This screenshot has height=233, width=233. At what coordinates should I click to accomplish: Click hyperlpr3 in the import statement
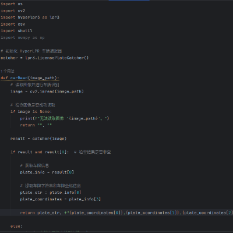(x=29, y=17)
